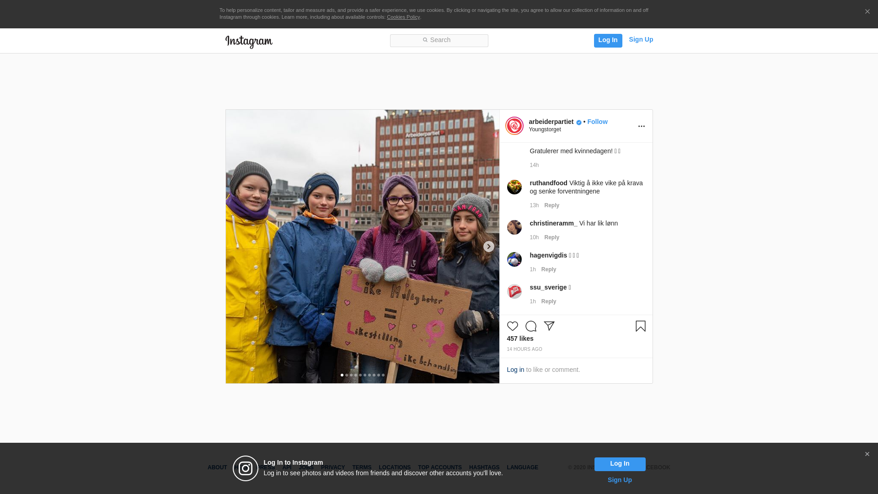Open the TOP ACCOUNTS footer link
Viewport: 878px width, 494px height.
pos(440,467)
